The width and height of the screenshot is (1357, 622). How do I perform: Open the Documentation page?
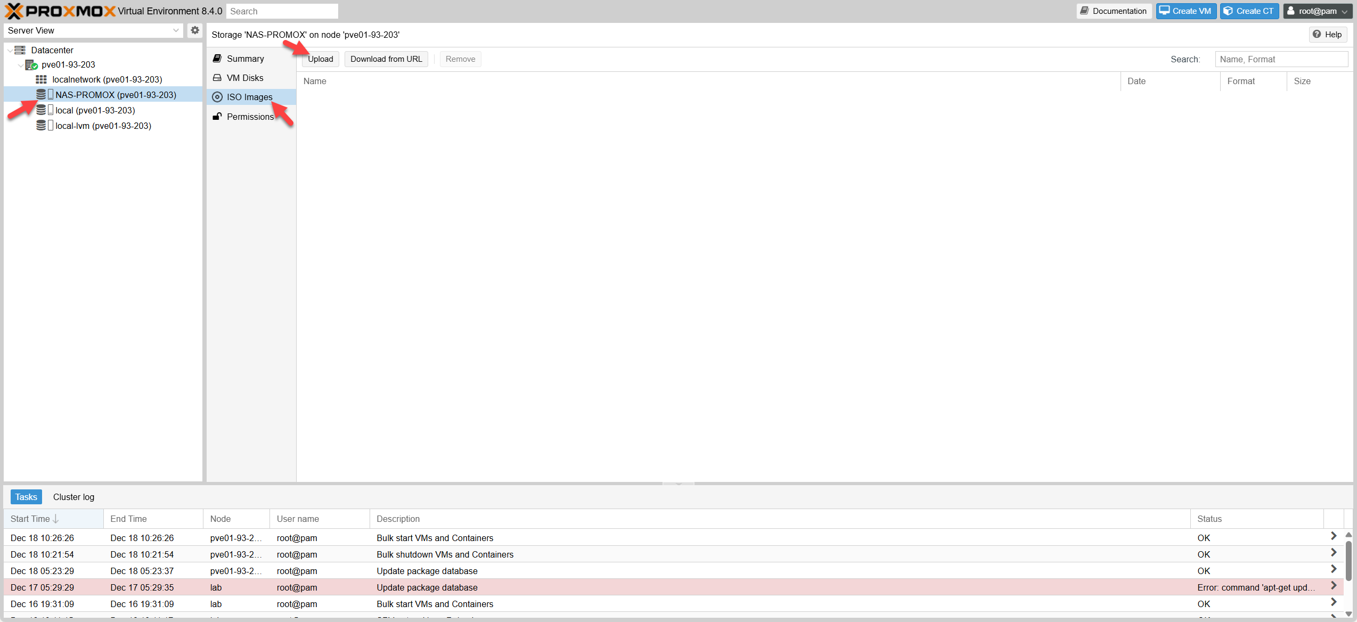click(x=1114, y=11)
